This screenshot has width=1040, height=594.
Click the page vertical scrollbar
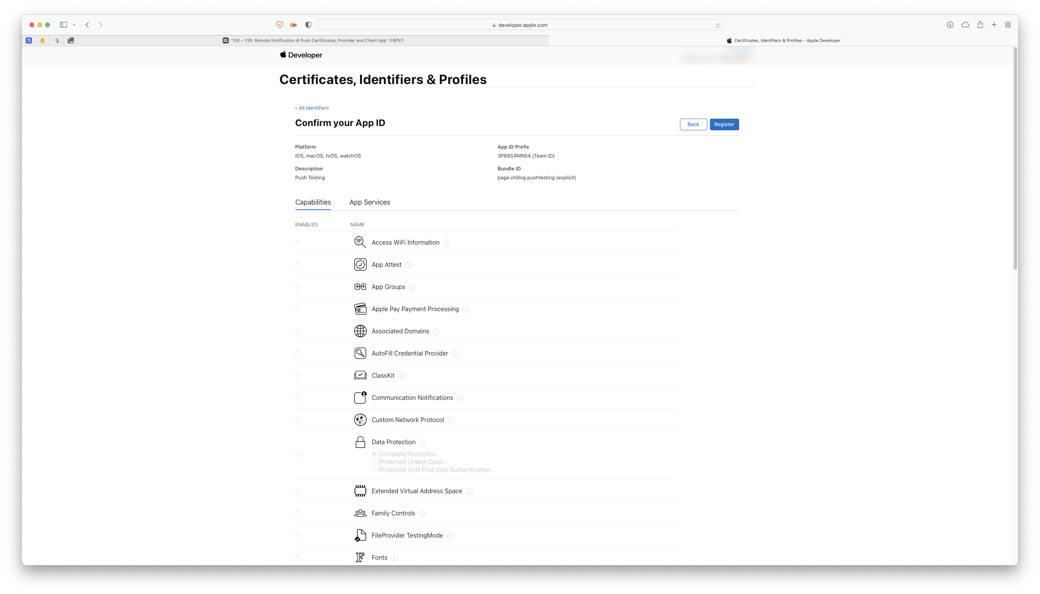point(1015,159)
